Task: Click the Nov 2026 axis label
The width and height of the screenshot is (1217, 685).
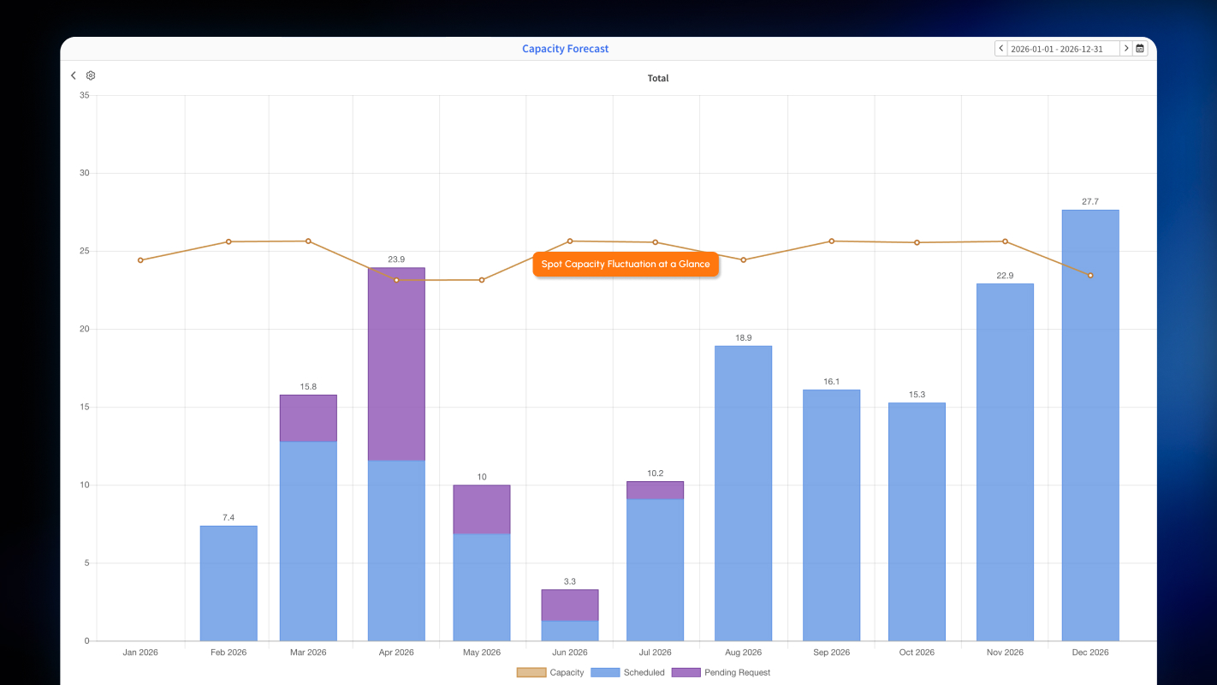Action: pyautogui.click(x=1005, y=652)
